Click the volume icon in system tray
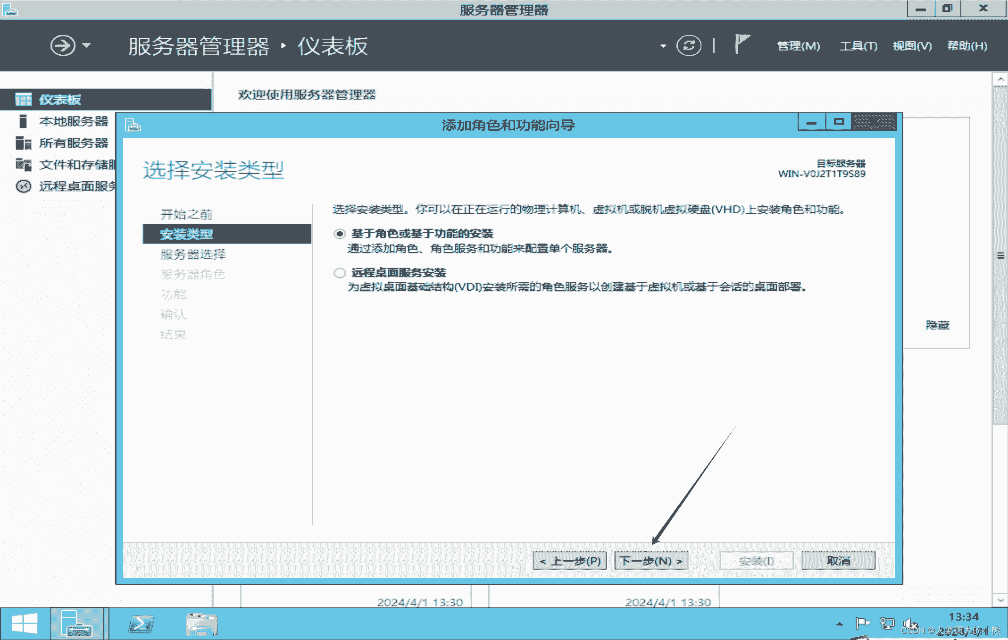1008x640 pixels. pyautogui.click(x=910, y=623)
